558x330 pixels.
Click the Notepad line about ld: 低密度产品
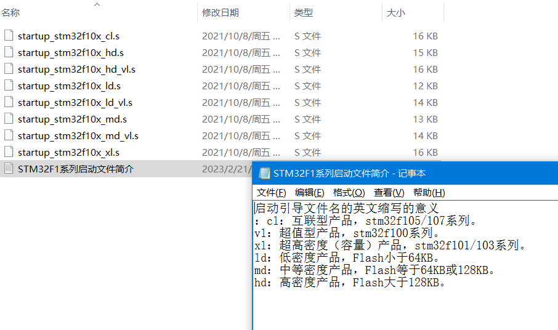347,258
